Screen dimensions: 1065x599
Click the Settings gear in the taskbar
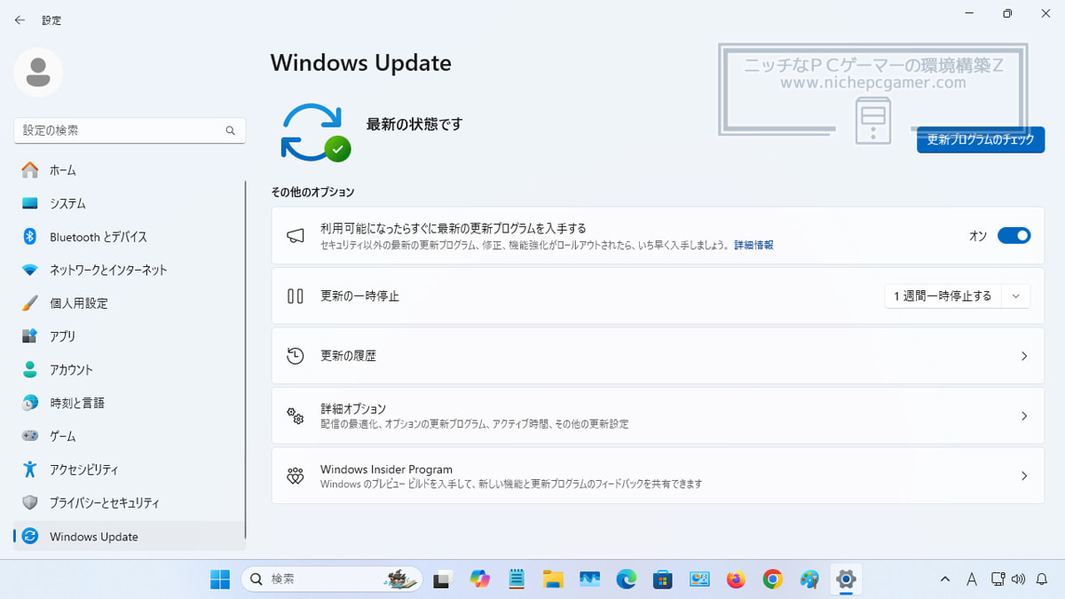click(x=846, y=579)
